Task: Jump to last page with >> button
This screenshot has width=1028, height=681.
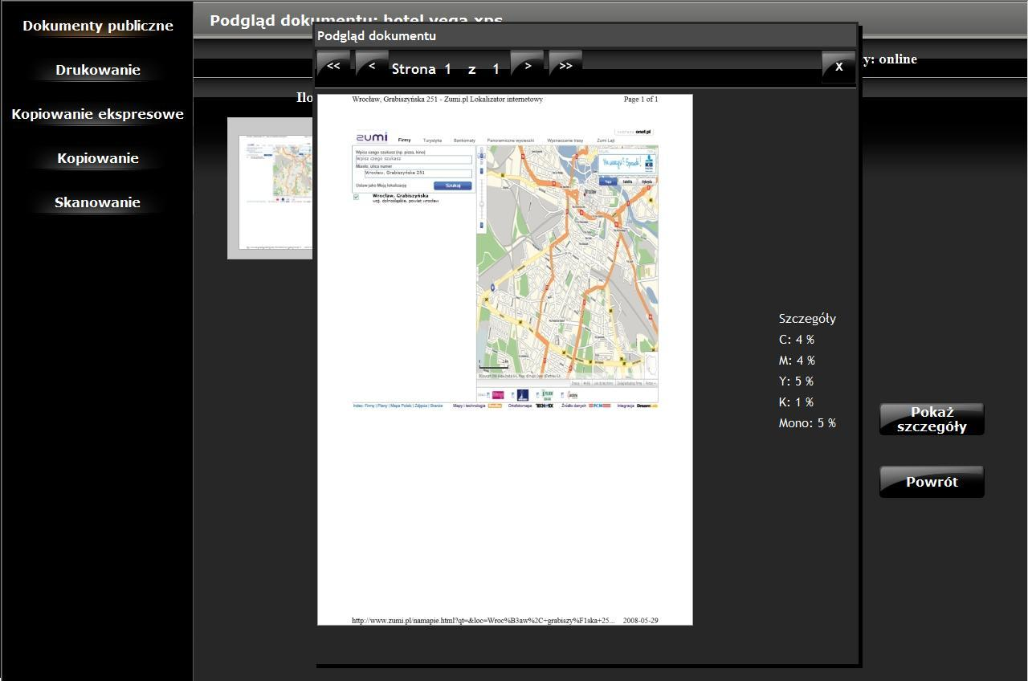Action: 565,67
